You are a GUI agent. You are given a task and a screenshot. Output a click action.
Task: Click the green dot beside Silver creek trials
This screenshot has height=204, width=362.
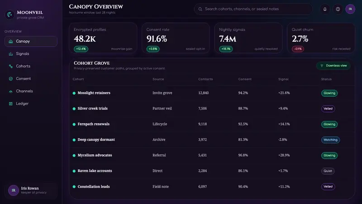[x=74, y=109]
